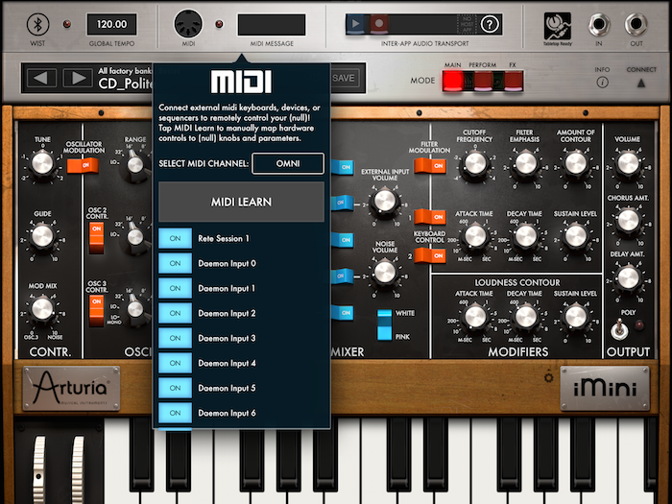Toggle Daemon Input 2 ON button
672x504 pixels.
[175, 313]
